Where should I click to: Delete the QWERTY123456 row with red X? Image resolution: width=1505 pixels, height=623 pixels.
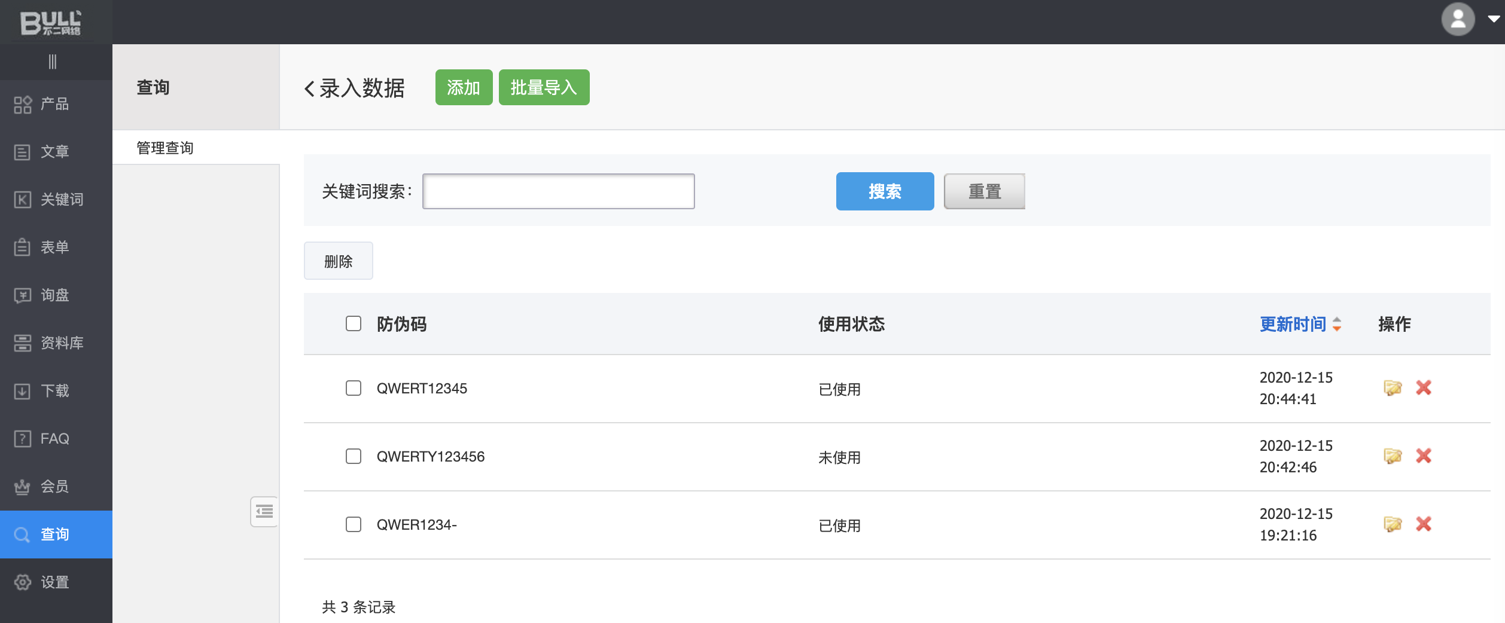1424,456
